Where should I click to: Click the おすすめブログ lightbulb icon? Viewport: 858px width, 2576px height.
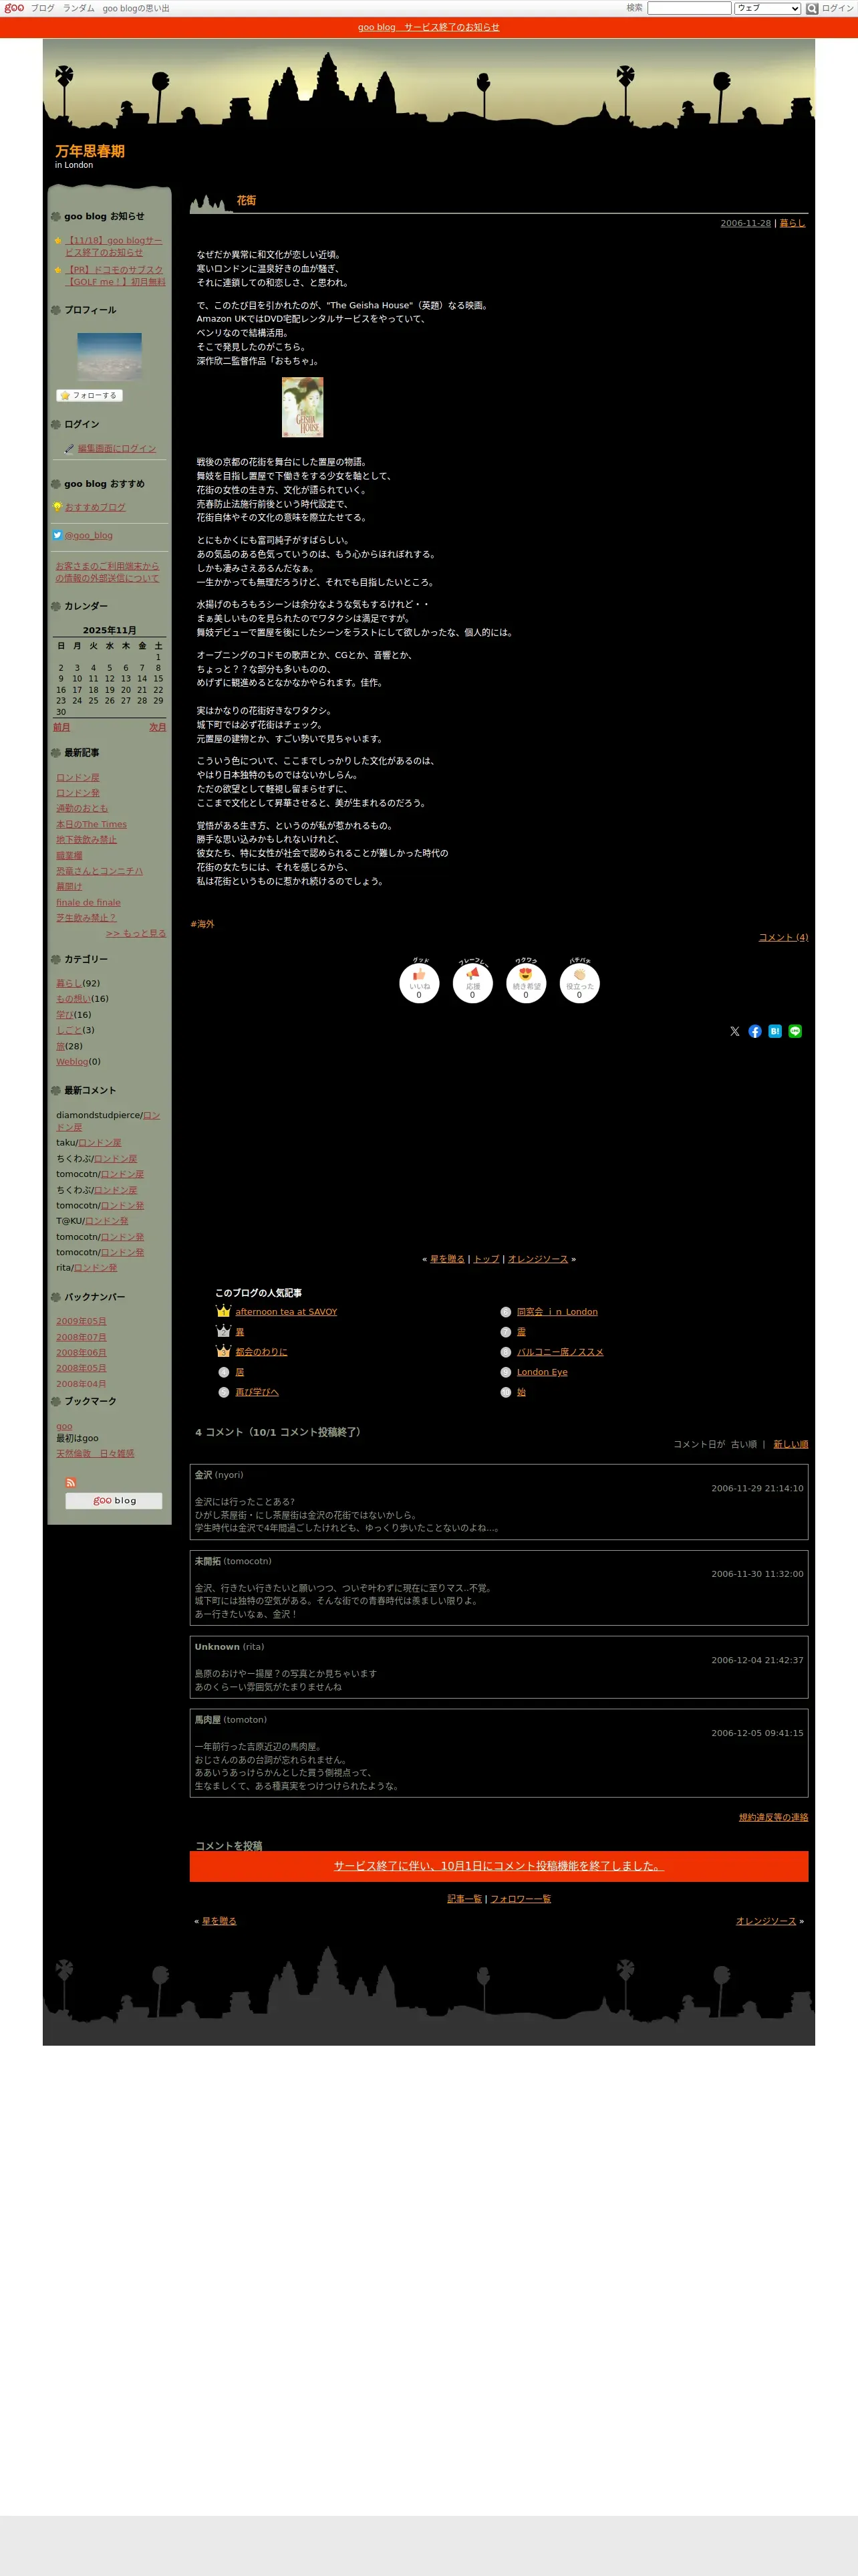[58, 507]
